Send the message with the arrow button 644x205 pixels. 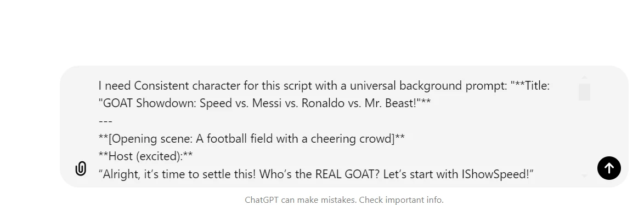(x=609, y=168)
